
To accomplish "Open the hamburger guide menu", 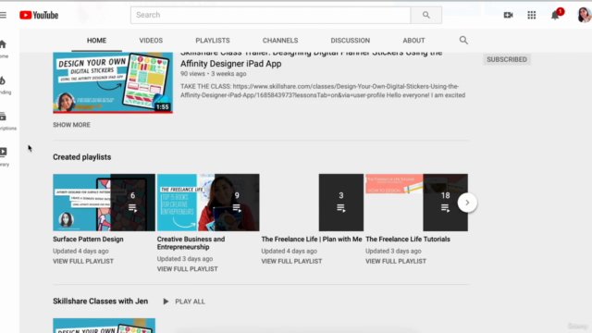I will 3,15.
